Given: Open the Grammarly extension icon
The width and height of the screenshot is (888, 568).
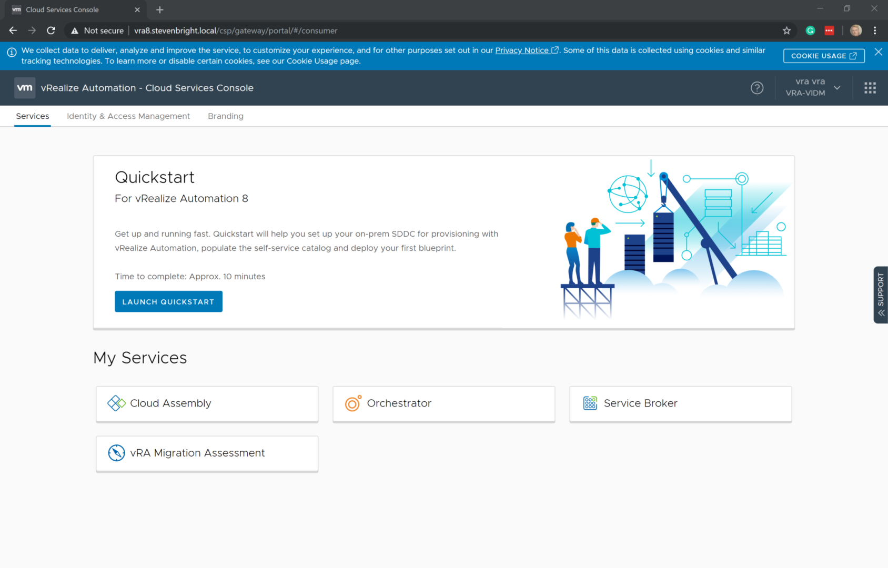Looking at the screenshot, I should pos(810,31).
